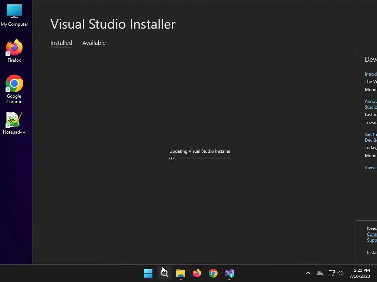Select Visual Studio Installer taskbar icon
The image size is (377, 282).
[229, 273]
